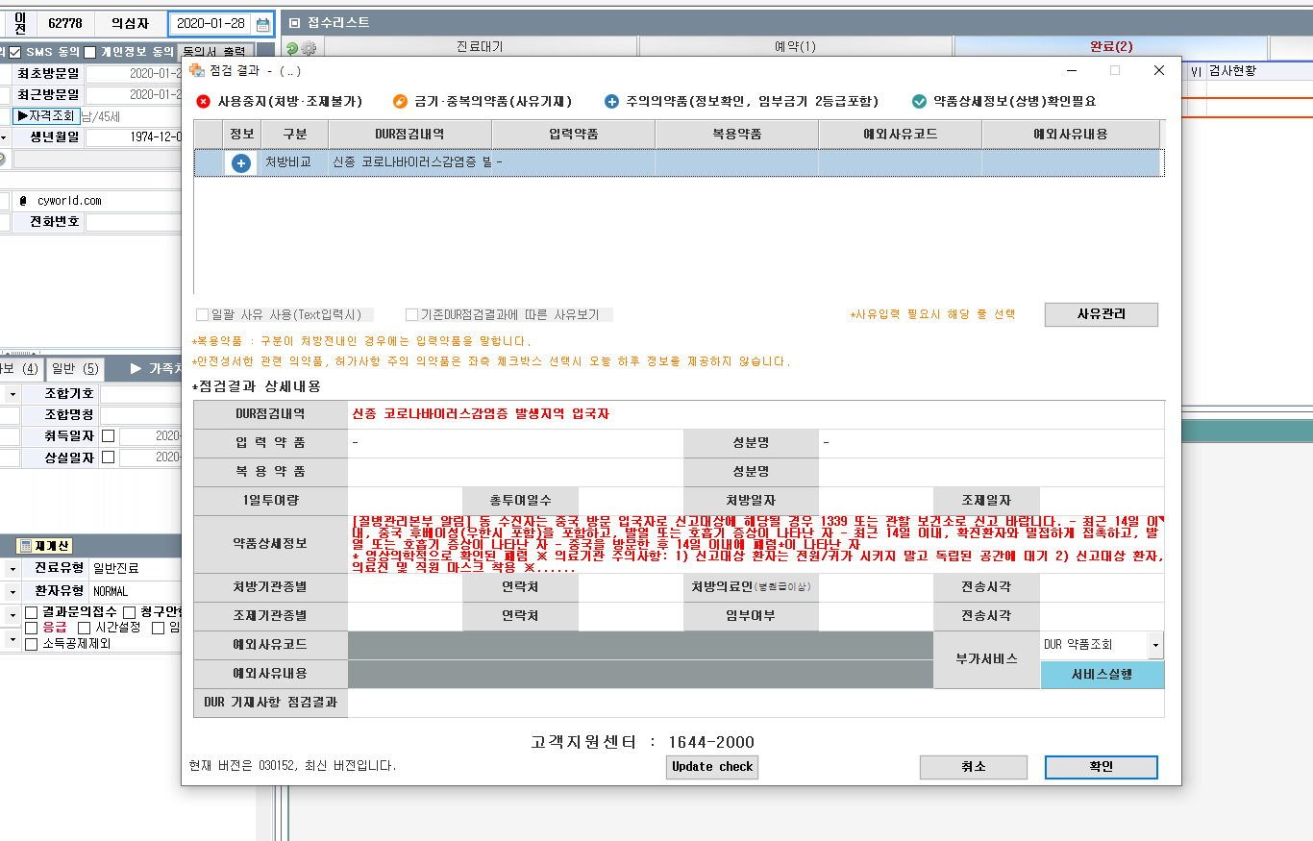This screenshot has width=1313, height=841.
Task: Switch to the 진료대기 tab
Action: pyautogui.click(x=479, y=46)
